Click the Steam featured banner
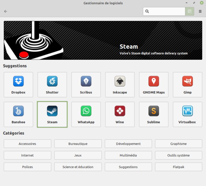This screenshot has height=186, width=206. pos(103,40)
